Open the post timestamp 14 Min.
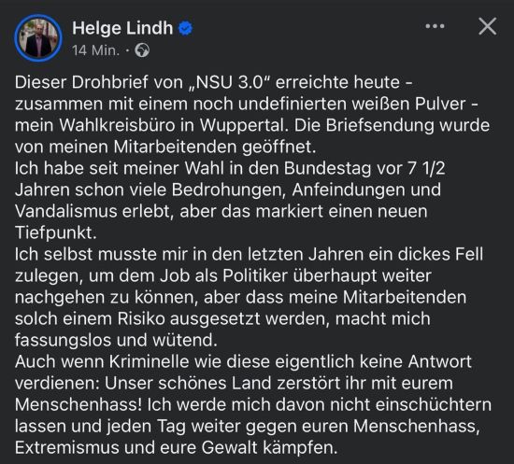Viewport: 514px width, 464px height. pyautogui.click(x=95, y=50)
